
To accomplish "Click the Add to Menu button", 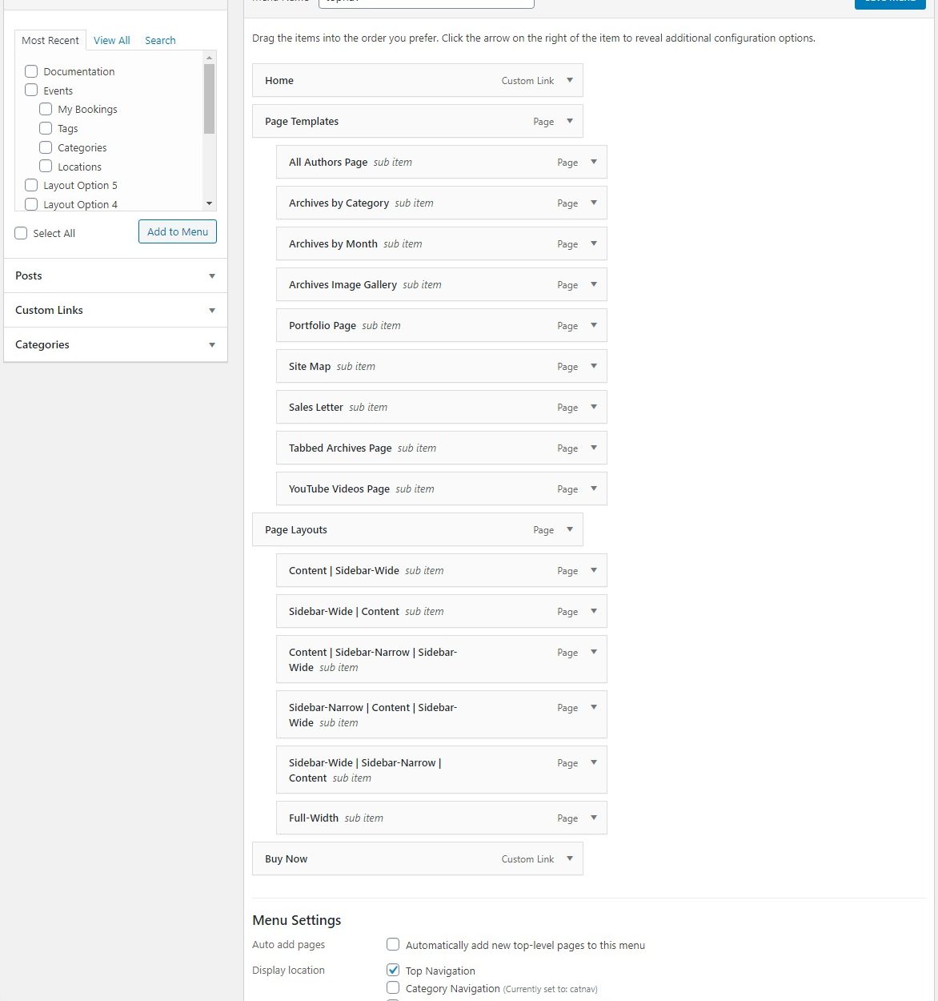I will (178, 231).
